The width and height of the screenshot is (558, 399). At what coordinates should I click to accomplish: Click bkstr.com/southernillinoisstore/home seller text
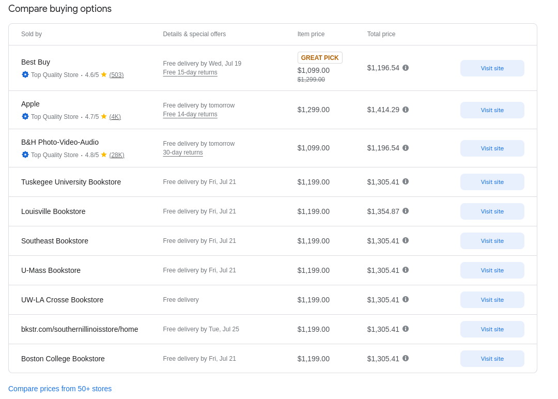[x=80, y=329]
